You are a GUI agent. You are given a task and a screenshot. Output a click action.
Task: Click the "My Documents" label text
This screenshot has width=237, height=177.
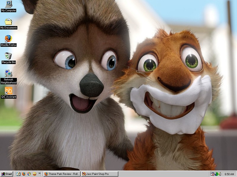[x=9, y=28]
